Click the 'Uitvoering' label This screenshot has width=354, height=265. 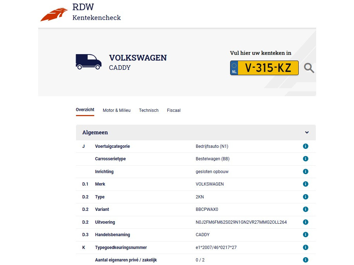[x=105, y=222]
